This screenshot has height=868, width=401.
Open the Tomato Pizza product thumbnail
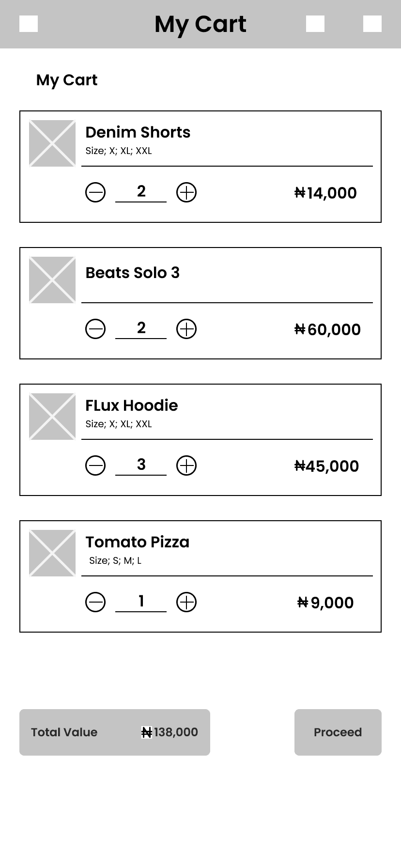(x=52, y=553)
